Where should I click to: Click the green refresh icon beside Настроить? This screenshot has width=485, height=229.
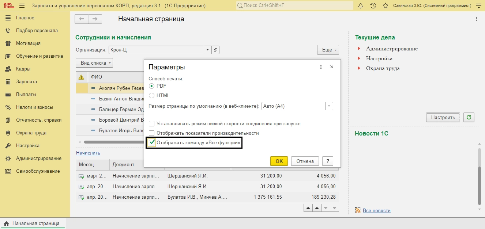point(469,117)
